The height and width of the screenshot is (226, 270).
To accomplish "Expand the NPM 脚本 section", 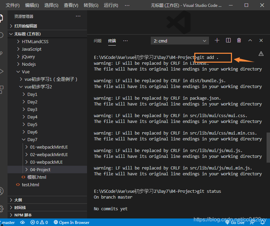I will point(47,215).
